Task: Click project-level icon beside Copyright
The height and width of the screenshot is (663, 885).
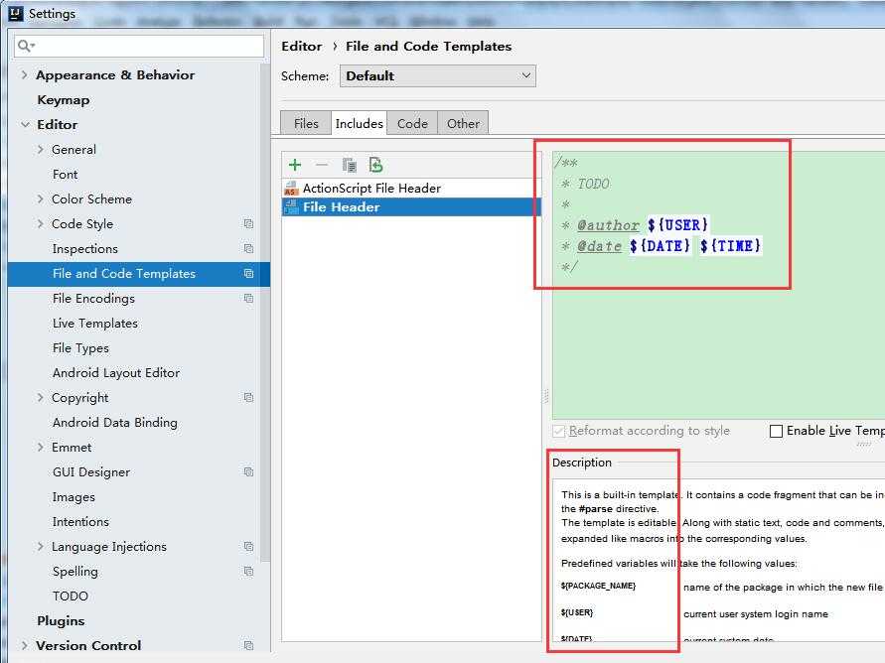Action: pyautogui.click(x=248, y=397)
